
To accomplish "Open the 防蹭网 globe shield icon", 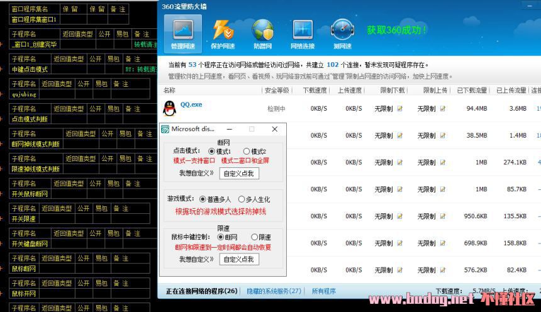I will 262,33.
